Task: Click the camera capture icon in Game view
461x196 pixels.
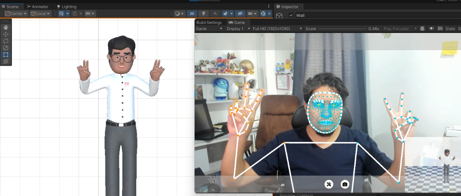Action: point(345,184)
